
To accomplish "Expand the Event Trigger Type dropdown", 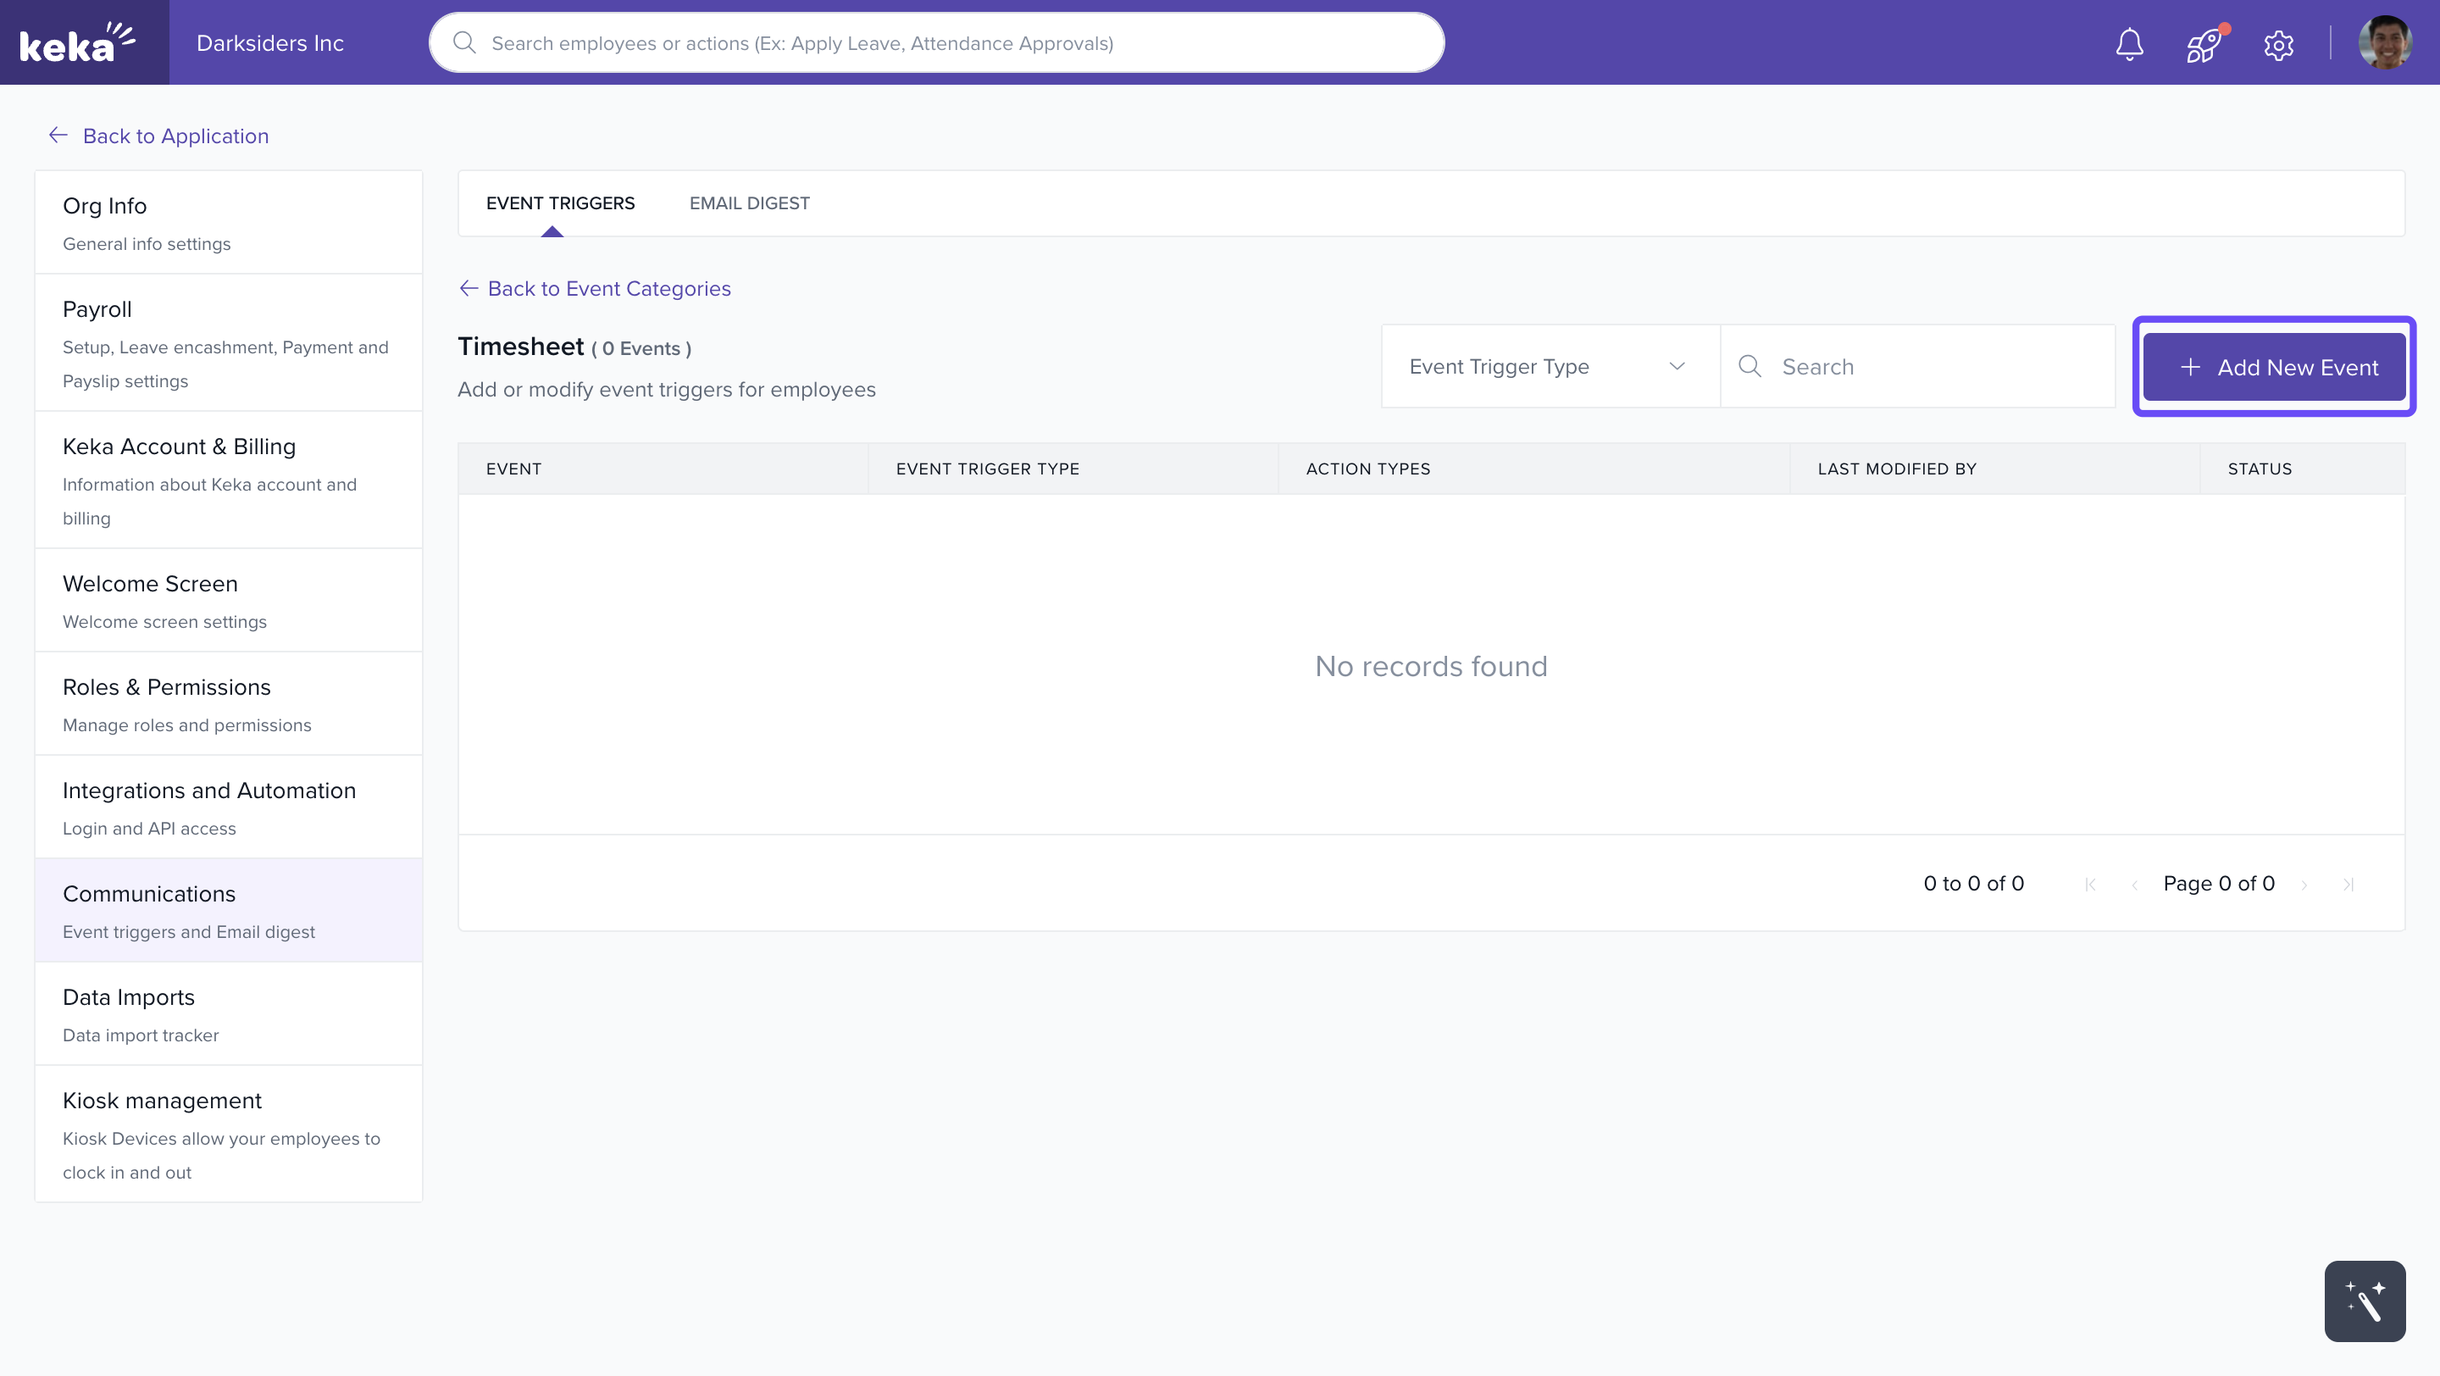I will [1550, 367].
